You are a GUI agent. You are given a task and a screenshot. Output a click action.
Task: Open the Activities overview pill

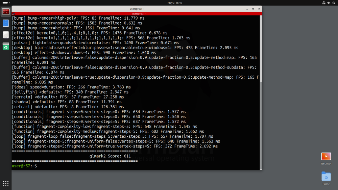[x=6, y=3]
